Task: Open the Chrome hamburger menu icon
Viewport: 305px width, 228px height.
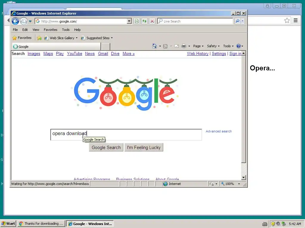Action: 295,20
